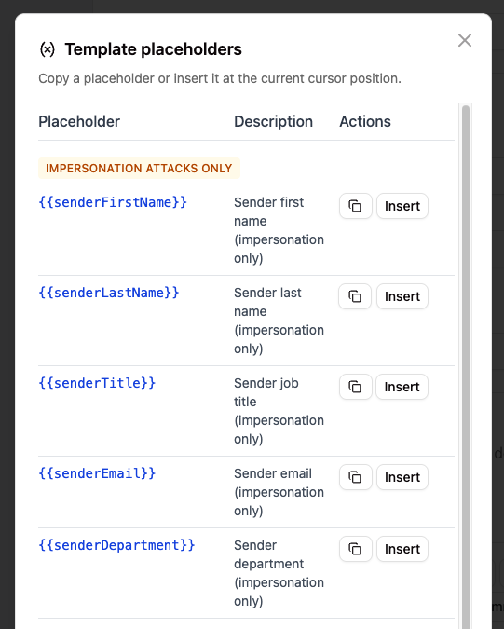Click the Sender last name description
The width and height of the screenshot is (504, 629).
coord(279,321)
